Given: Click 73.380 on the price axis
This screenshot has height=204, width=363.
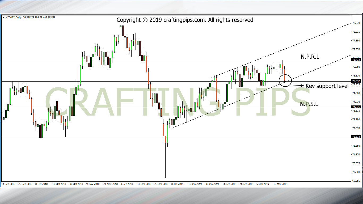Looking at the screenshot, I should pos(356,120).
